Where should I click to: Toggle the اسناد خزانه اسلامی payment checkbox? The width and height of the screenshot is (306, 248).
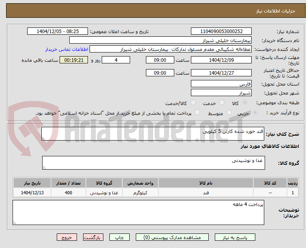pos(197,112)
